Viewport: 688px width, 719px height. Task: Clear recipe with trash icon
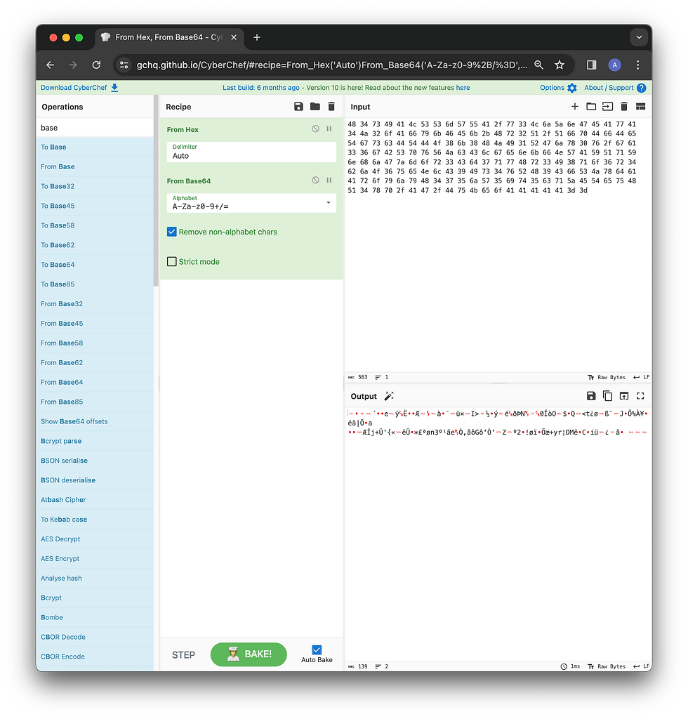click(x=331, y=107)
